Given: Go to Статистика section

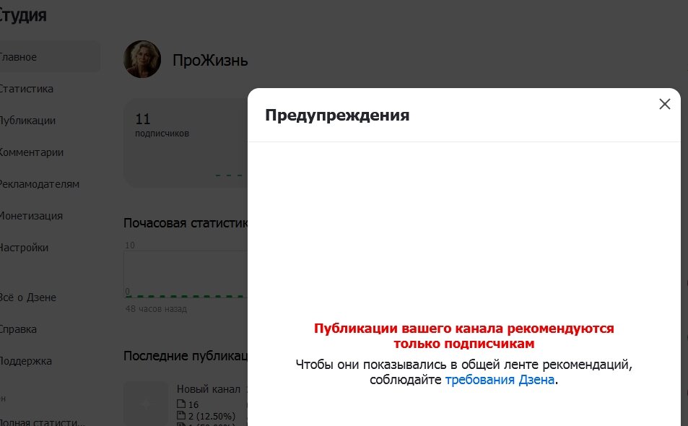Looking at the screenshot, I should click(26, 89).
